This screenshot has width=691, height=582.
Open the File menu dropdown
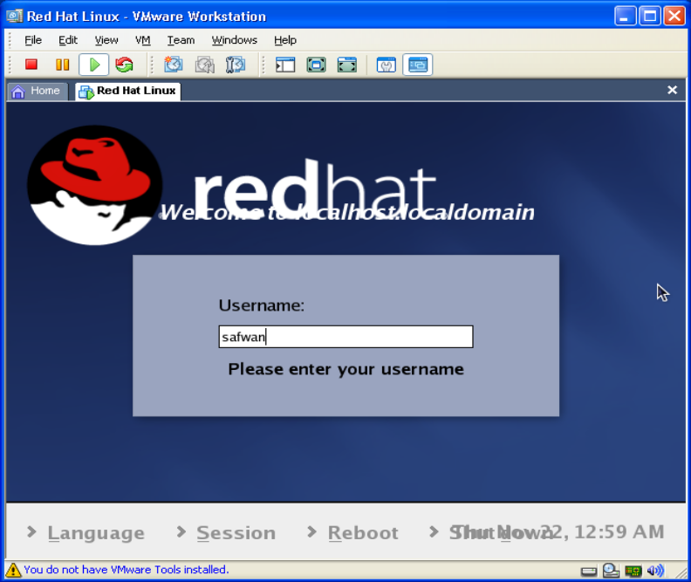pyautogui.click(x=33, y=40)
